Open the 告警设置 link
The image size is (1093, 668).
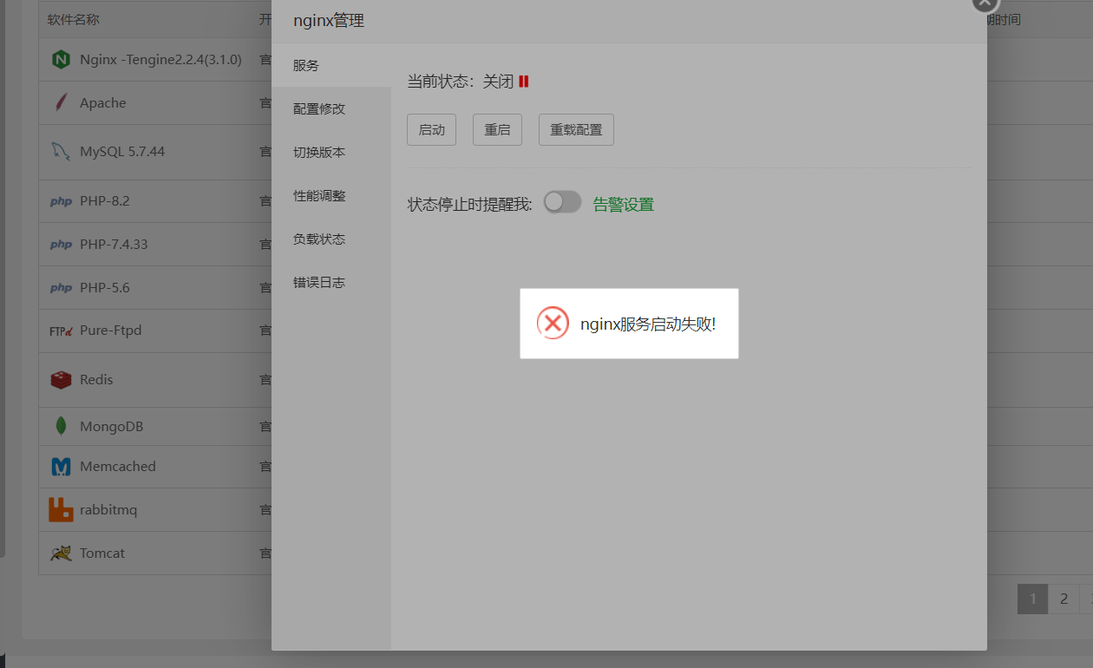(623, 205)
